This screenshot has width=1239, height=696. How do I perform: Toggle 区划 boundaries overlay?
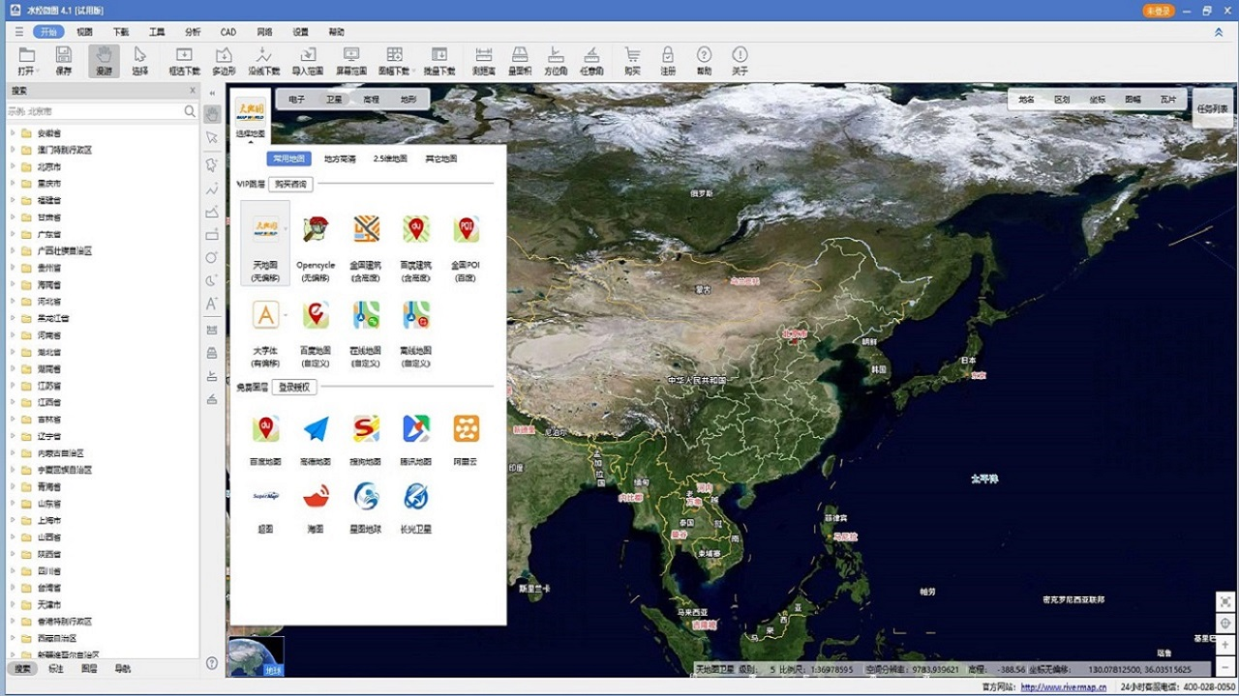click(x=1062, y=100)
